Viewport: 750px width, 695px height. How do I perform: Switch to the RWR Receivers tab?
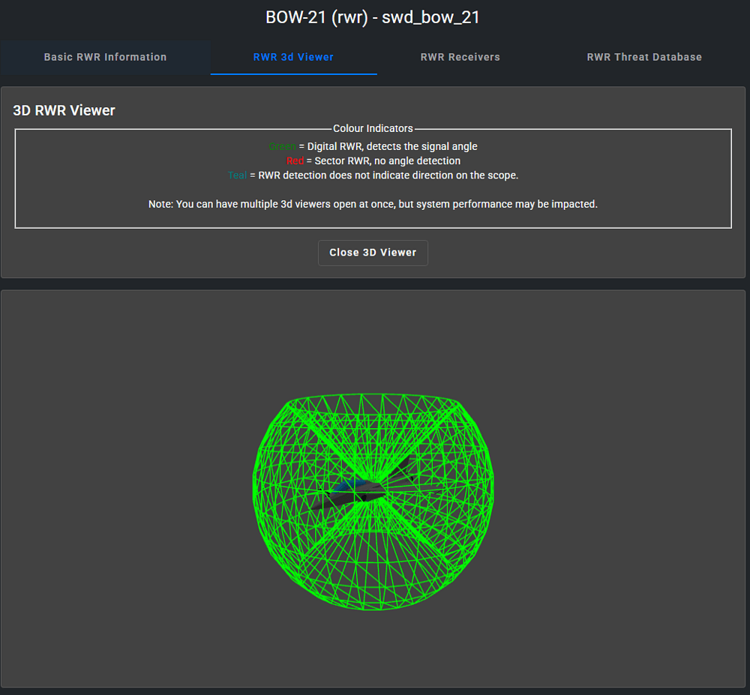tap(460, 57)
